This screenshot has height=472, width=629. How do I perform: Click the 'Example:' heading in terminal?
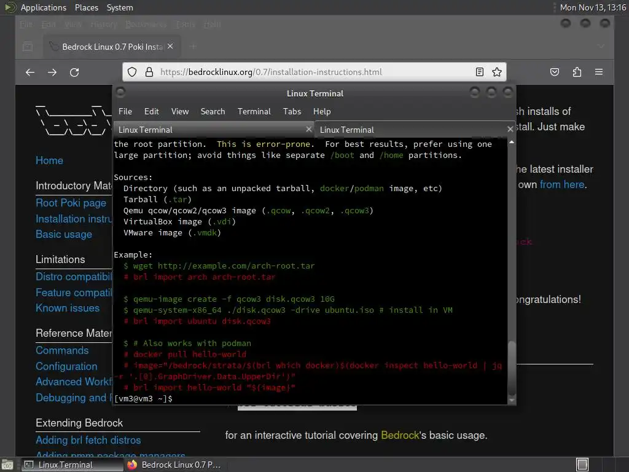click(133, 255)
